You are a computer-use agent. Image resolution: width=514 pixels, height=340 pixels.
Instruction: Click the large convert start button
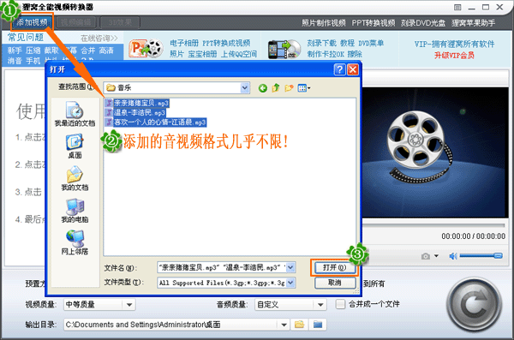(475, 305)
